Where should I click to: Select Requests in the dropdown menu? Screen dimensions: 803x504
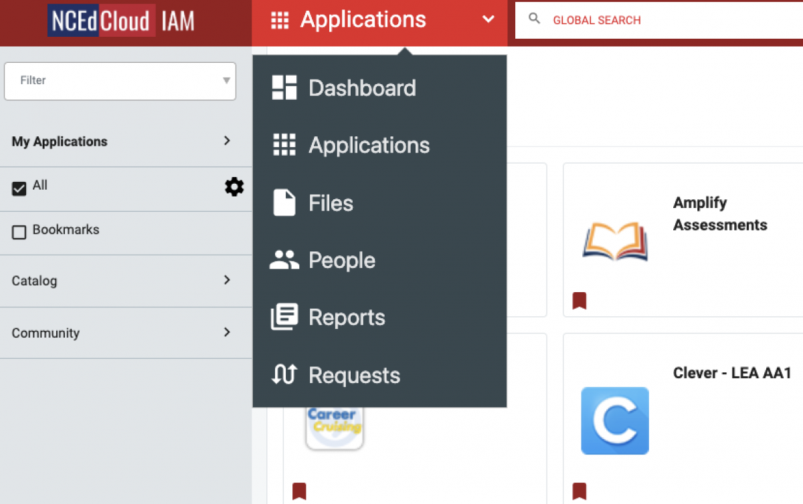354,375
